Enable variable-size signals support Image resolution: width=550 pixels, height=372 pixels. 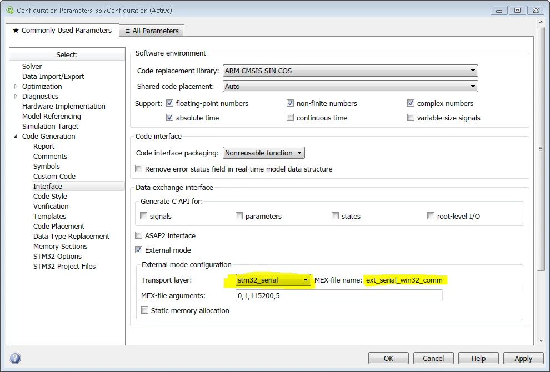[411, 118]
